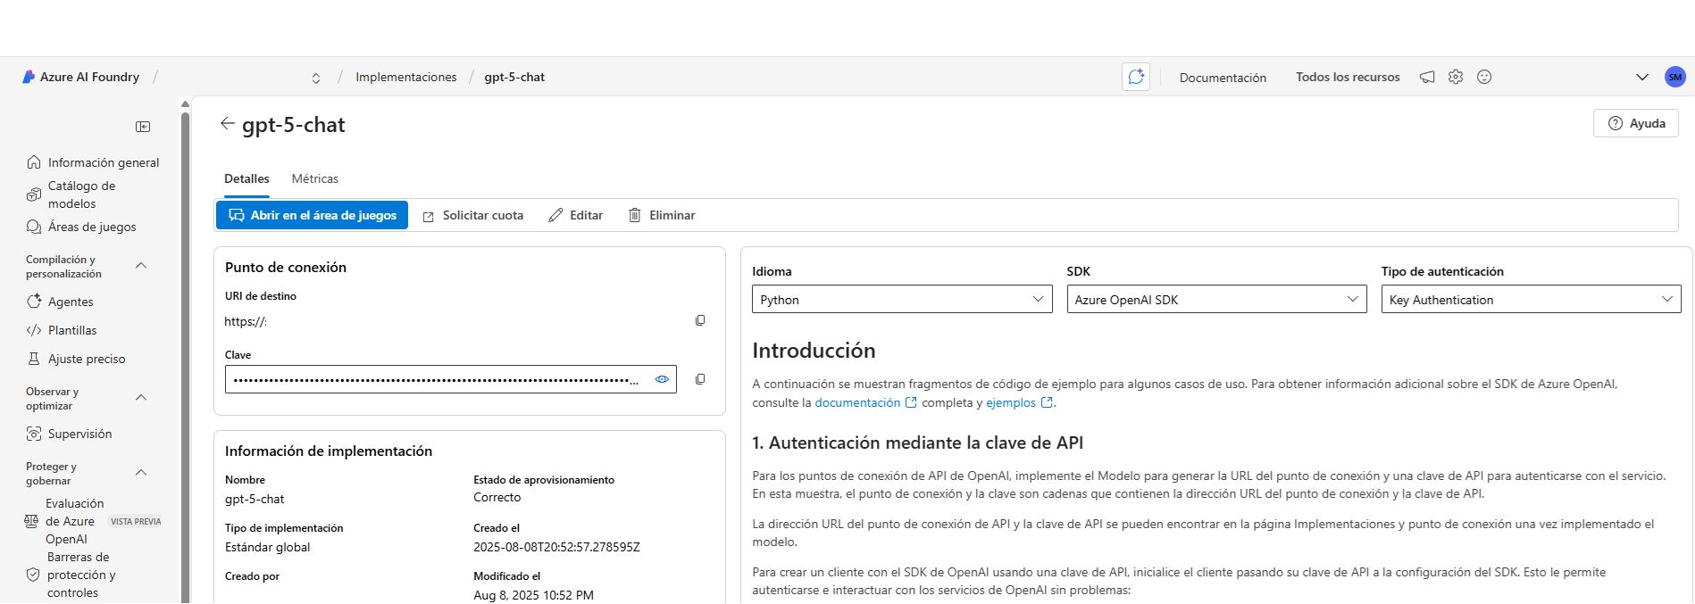1695x604 pixels.
Task: Show the hidden key with eye icon
Action: click(662, 379)
